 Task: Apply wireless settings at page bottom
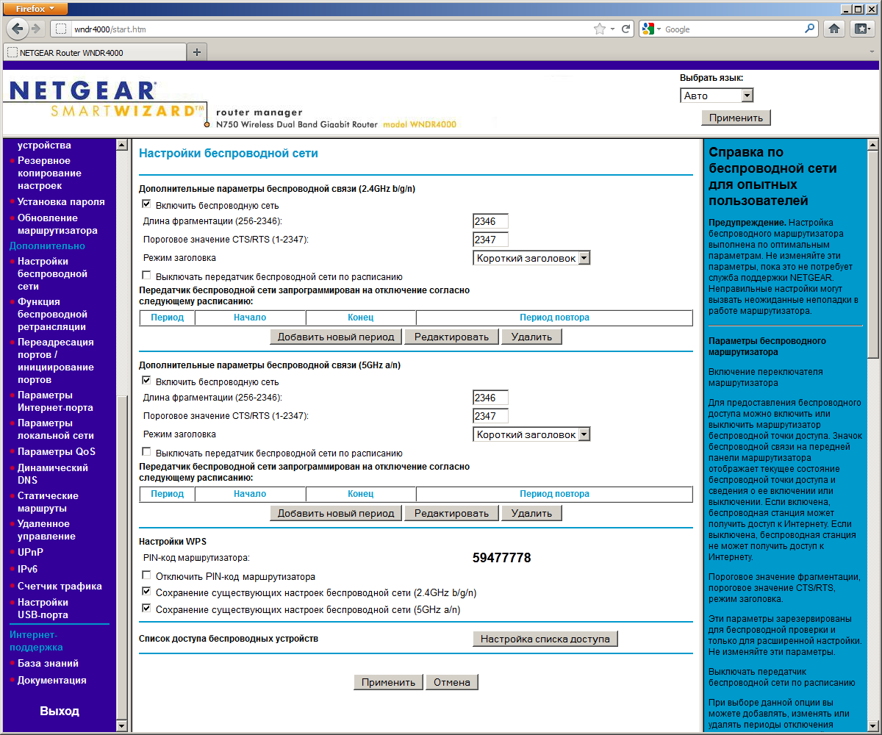[389, 682]
